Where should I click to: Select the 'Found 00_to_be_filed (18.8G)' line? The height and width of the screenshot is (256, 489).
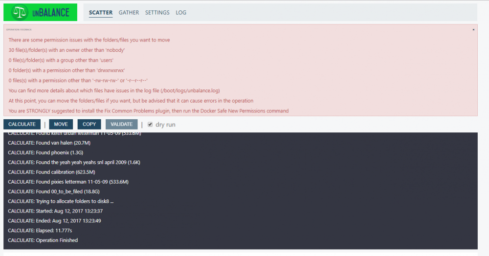click(x=54, y=192)
